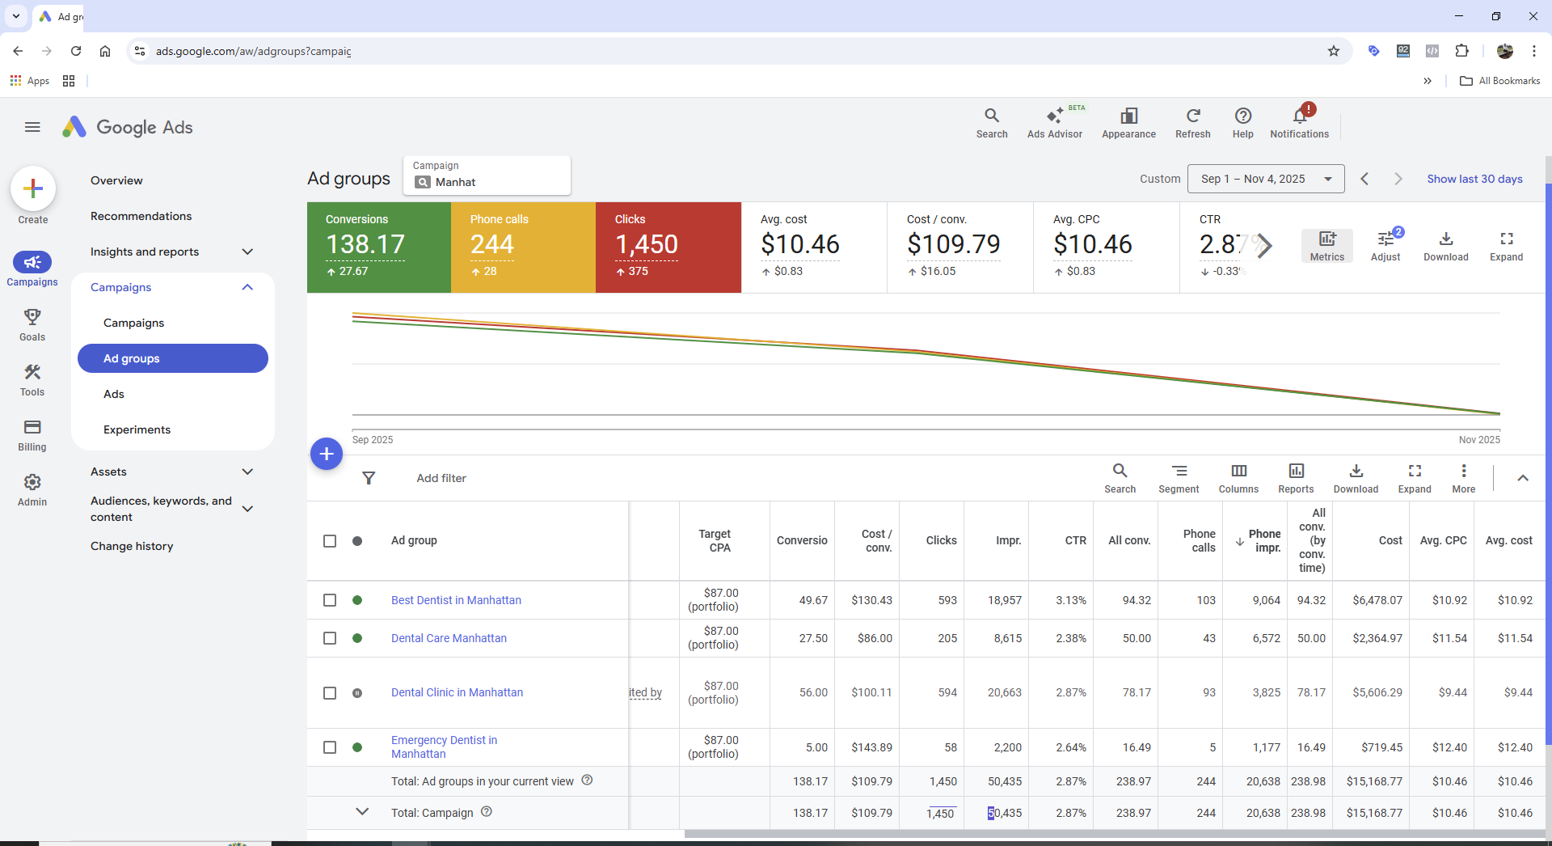Check the Dental Care Manhattan row
This screenshot has height=846, width=1552.
pyautogui.click(x=330, y=638)
